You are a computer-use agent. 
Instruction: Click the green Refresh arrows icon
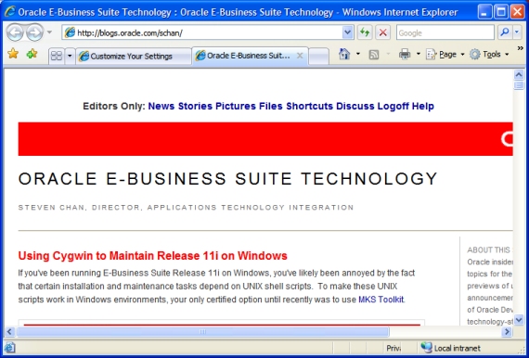(365, 32)
